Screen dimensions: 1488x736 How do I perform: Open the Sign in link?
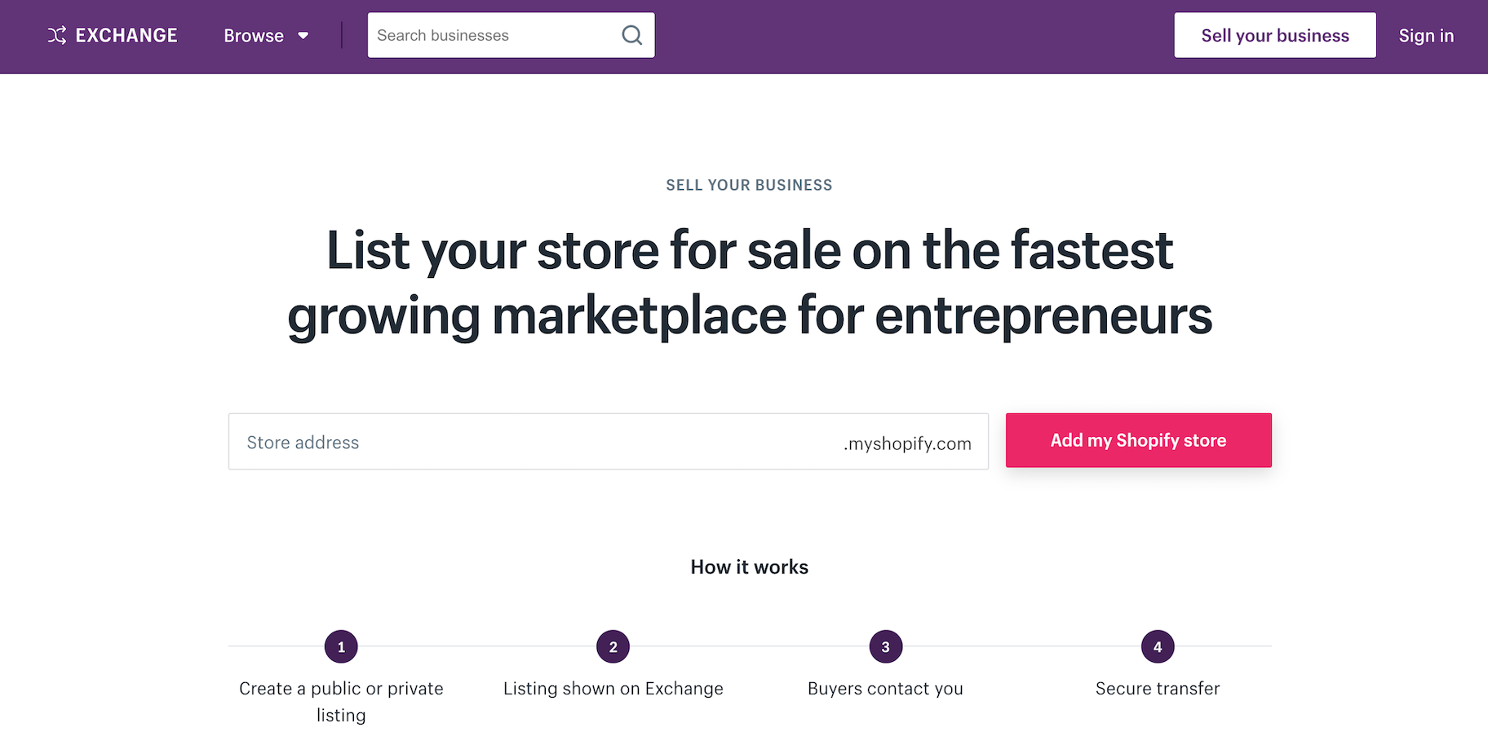1425,36
